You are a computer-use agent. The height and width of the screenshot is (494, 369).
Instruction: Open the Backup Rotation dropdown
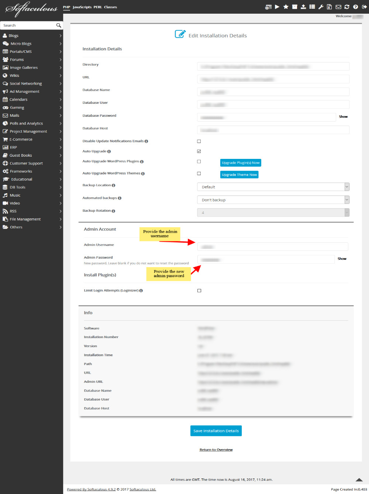273,212
